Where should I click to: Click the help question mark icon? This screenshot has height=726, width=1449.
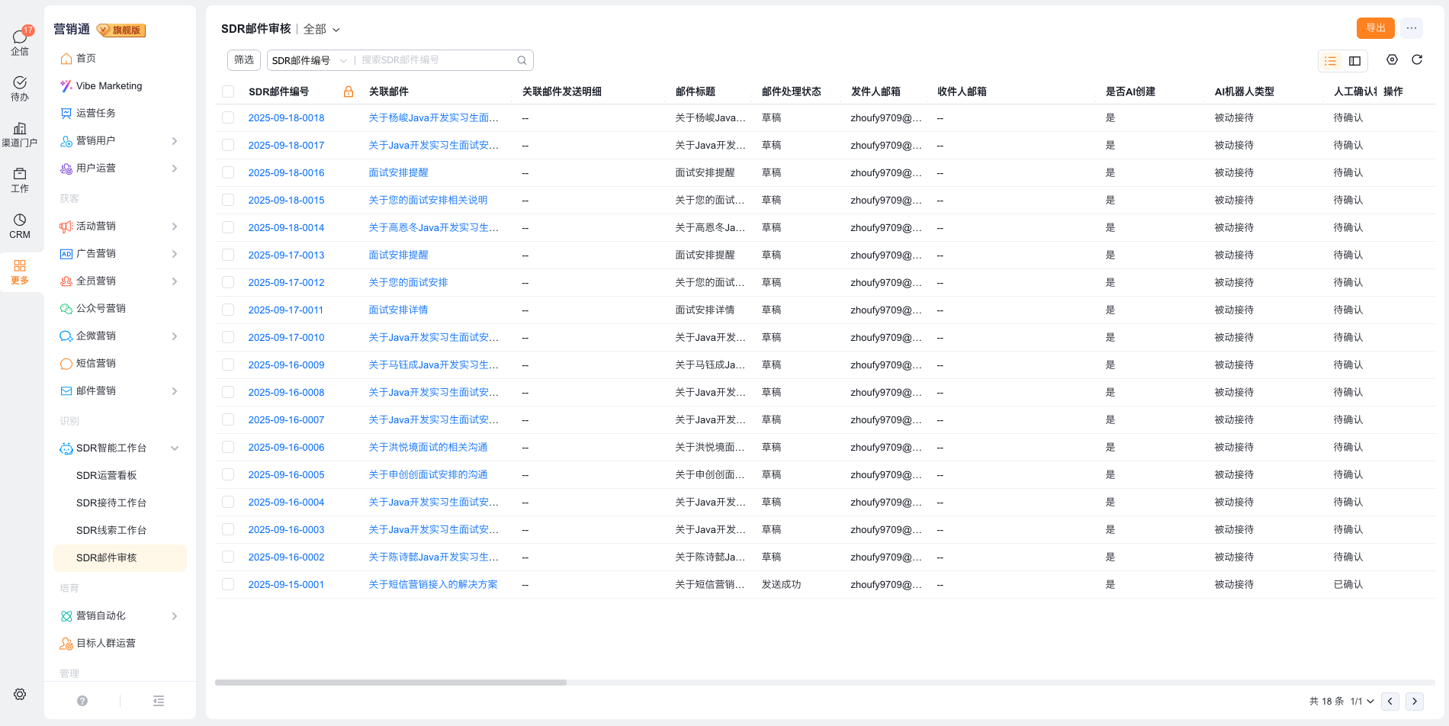tap(82, 701)
